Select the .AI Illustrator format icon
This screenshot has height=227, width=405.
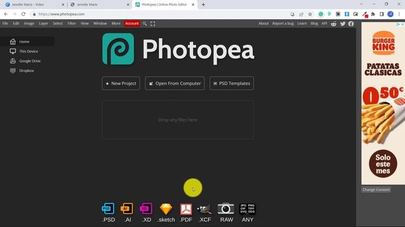(x=127, y=209)
